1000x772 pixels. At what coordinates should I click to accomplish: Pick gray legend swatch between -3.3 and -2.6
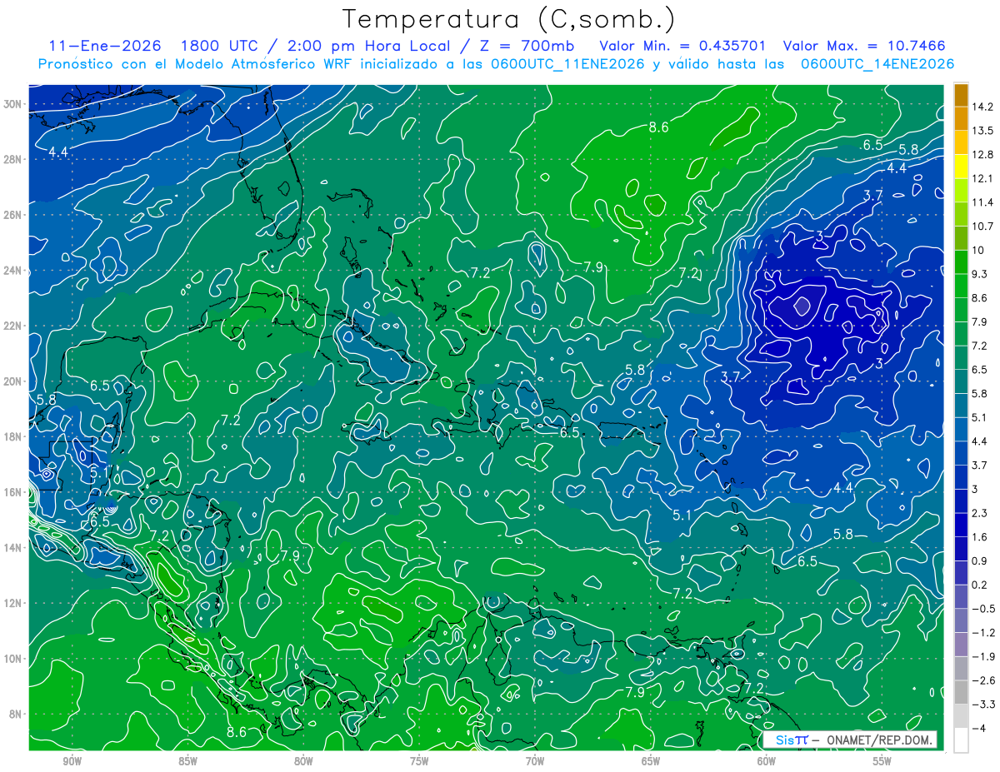pyautogui.click(x=961, y=692)
